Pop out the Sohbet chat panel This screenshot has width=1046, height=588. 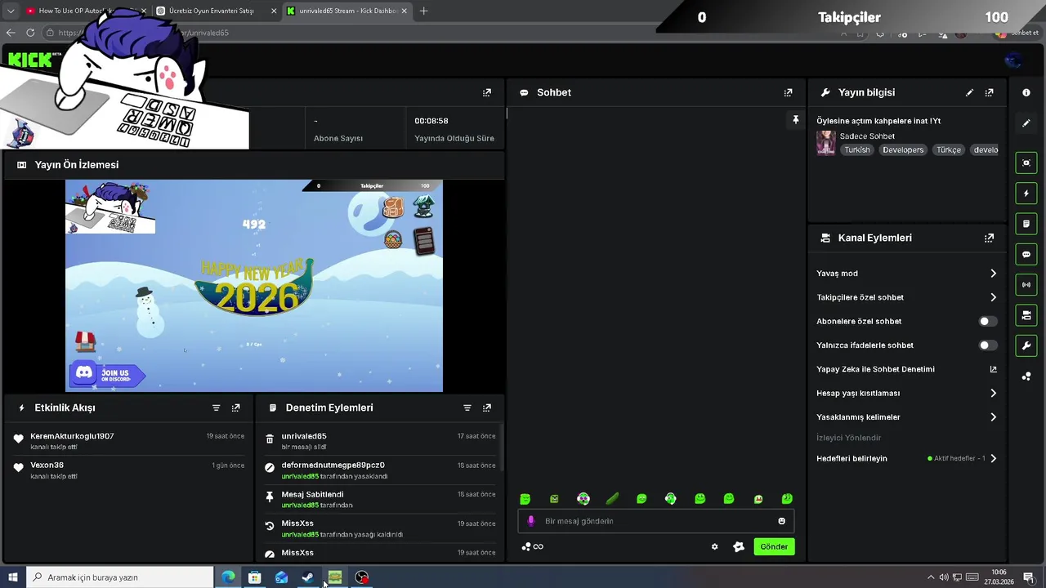pyautogui.click(x=788, y=92)
